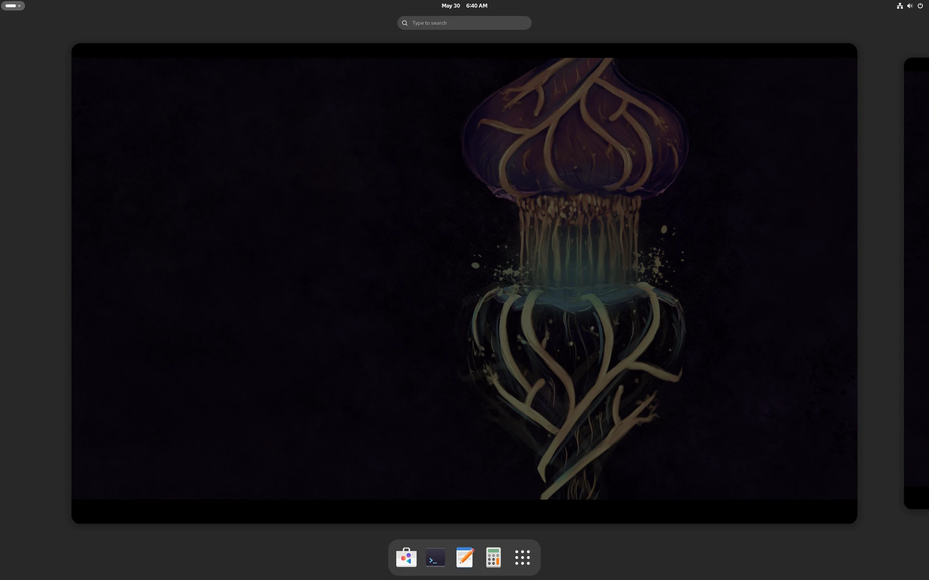Open the date and time calendar menu
This screenshot has width=929, height=580.
pyautogui.click(x=463, y=5)
